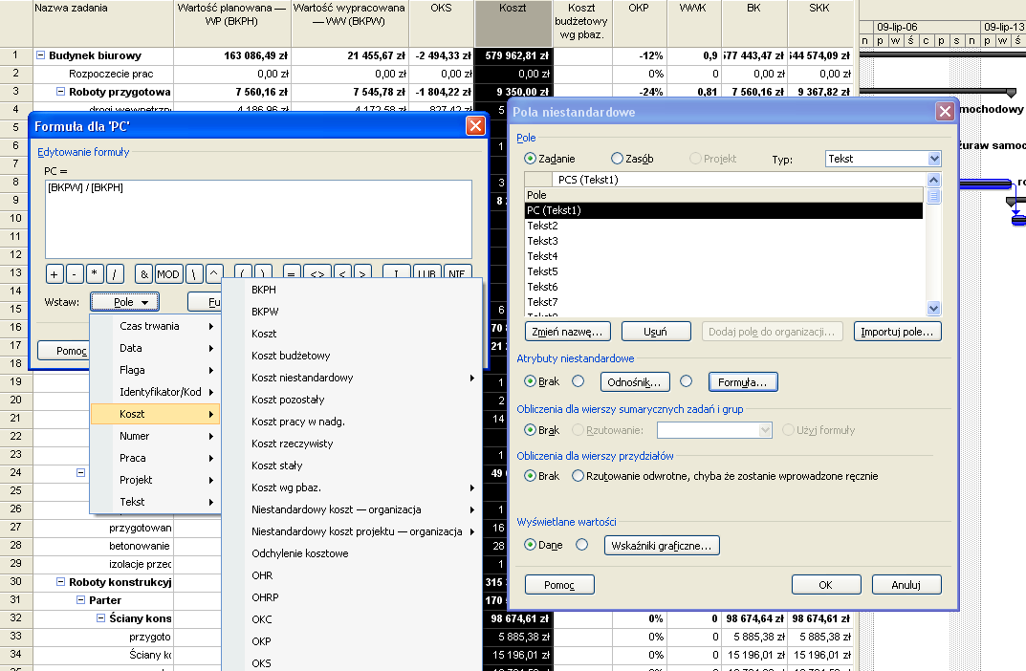Close the Formuła dla 'PC' dialog
Screen dimensions: 1026x671
pyautogui.click(x=475, y=125)
